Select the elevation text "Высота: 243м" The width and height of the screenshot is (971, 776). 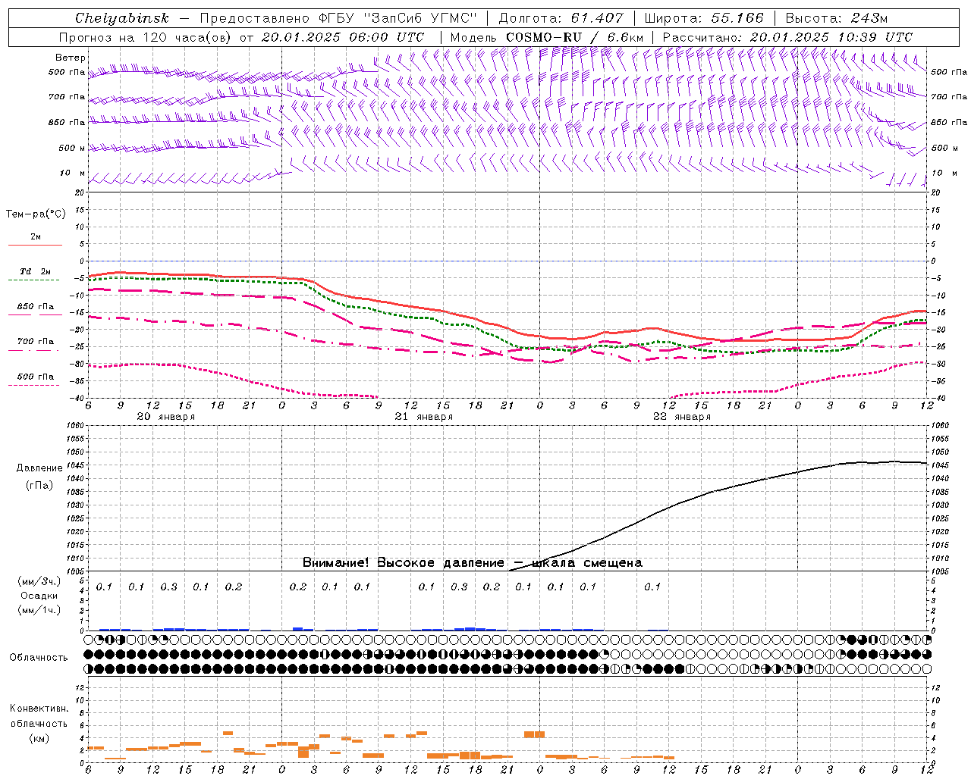[837, 18]
